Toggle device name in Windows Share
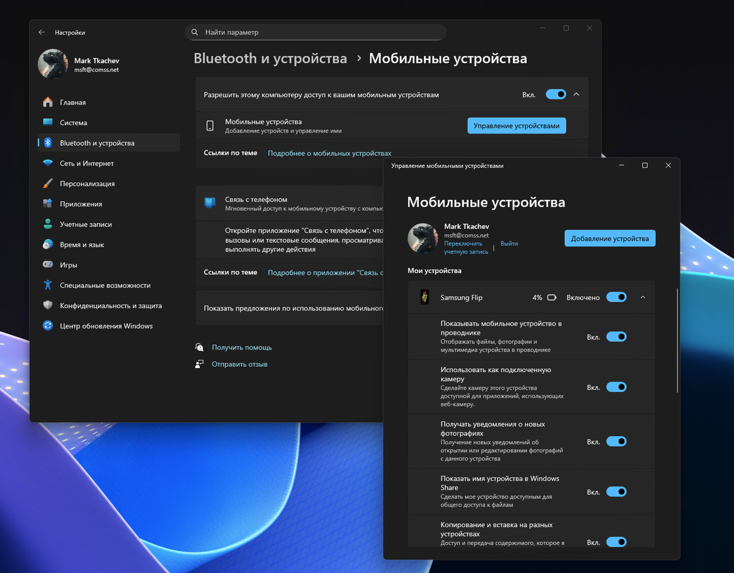 point(617,492)
